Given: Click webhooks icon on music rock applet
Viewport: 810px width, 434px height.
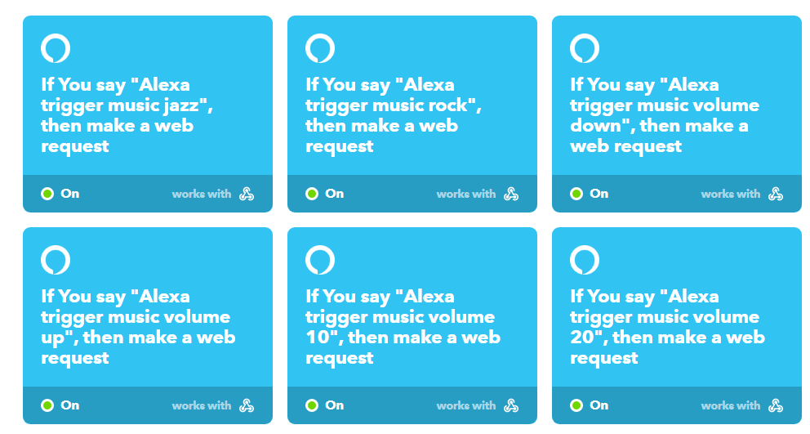Looking at the screenshot, I should [x=511, y=194].
